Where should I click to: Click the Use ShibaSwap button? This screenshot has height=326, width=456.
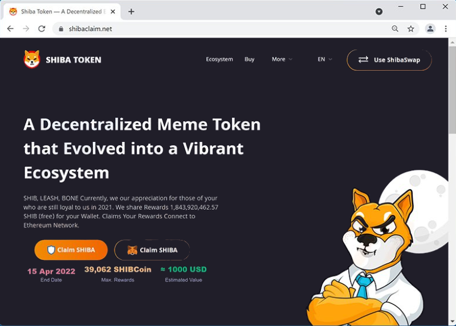(389, 60)
